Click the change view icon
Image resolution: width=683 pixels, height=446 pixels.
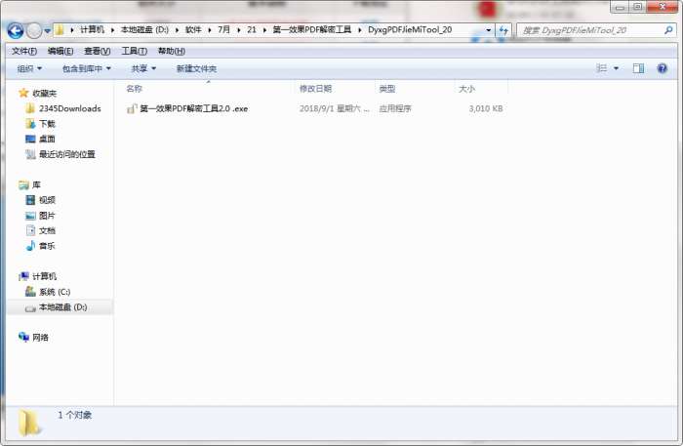[x=602, y=68]
